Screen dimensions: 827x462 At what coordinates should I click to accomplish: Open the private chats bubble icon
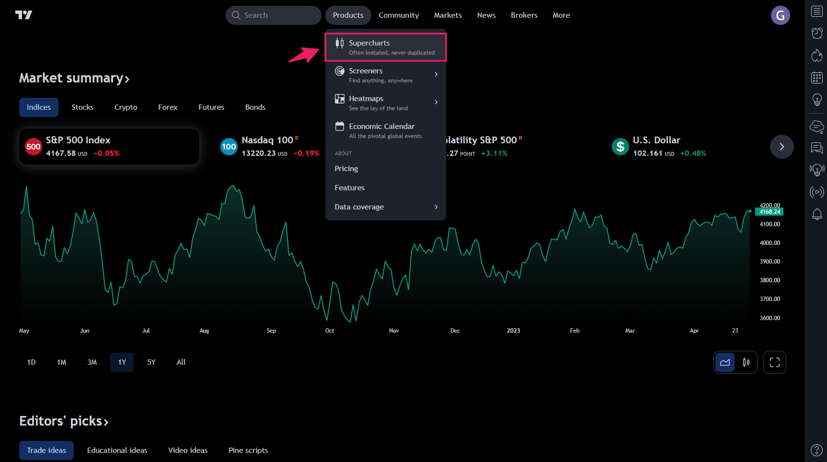(x=817, y=148)
